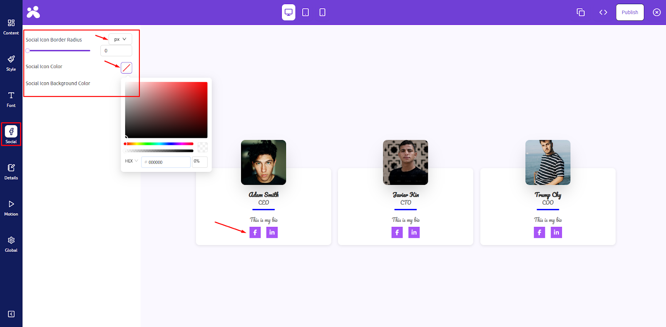Open the Content panel in sidebar
The image size is (666, 327).
coord(11,27)
